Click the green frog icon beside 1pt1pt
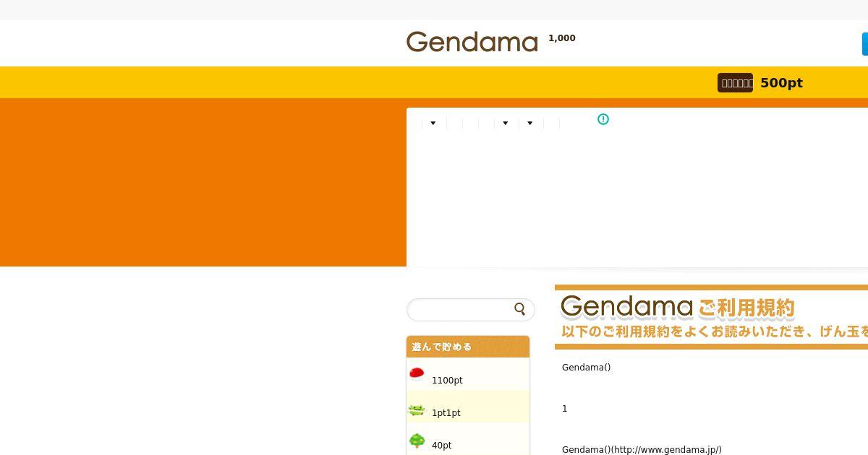Viewport: 868px width, 455px height. pyautogui.click(x=417, y=410)
